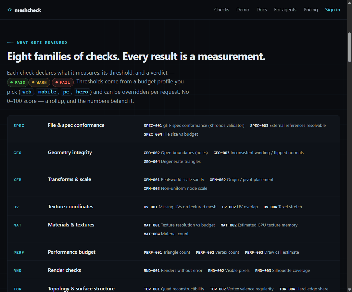The image size is (352, 292).
Task: Select Render checks row title
Action: pos(64,270)
